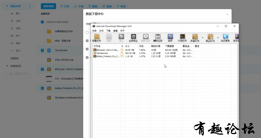Open 选项 (options) wrench icon

pos(170,36)
